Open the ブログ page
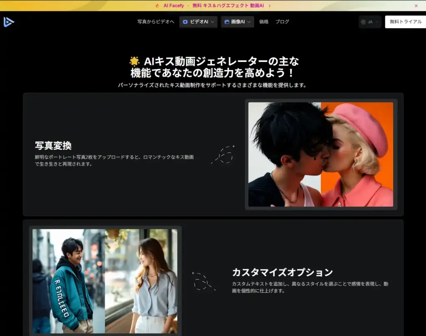 tap(282, 22)
